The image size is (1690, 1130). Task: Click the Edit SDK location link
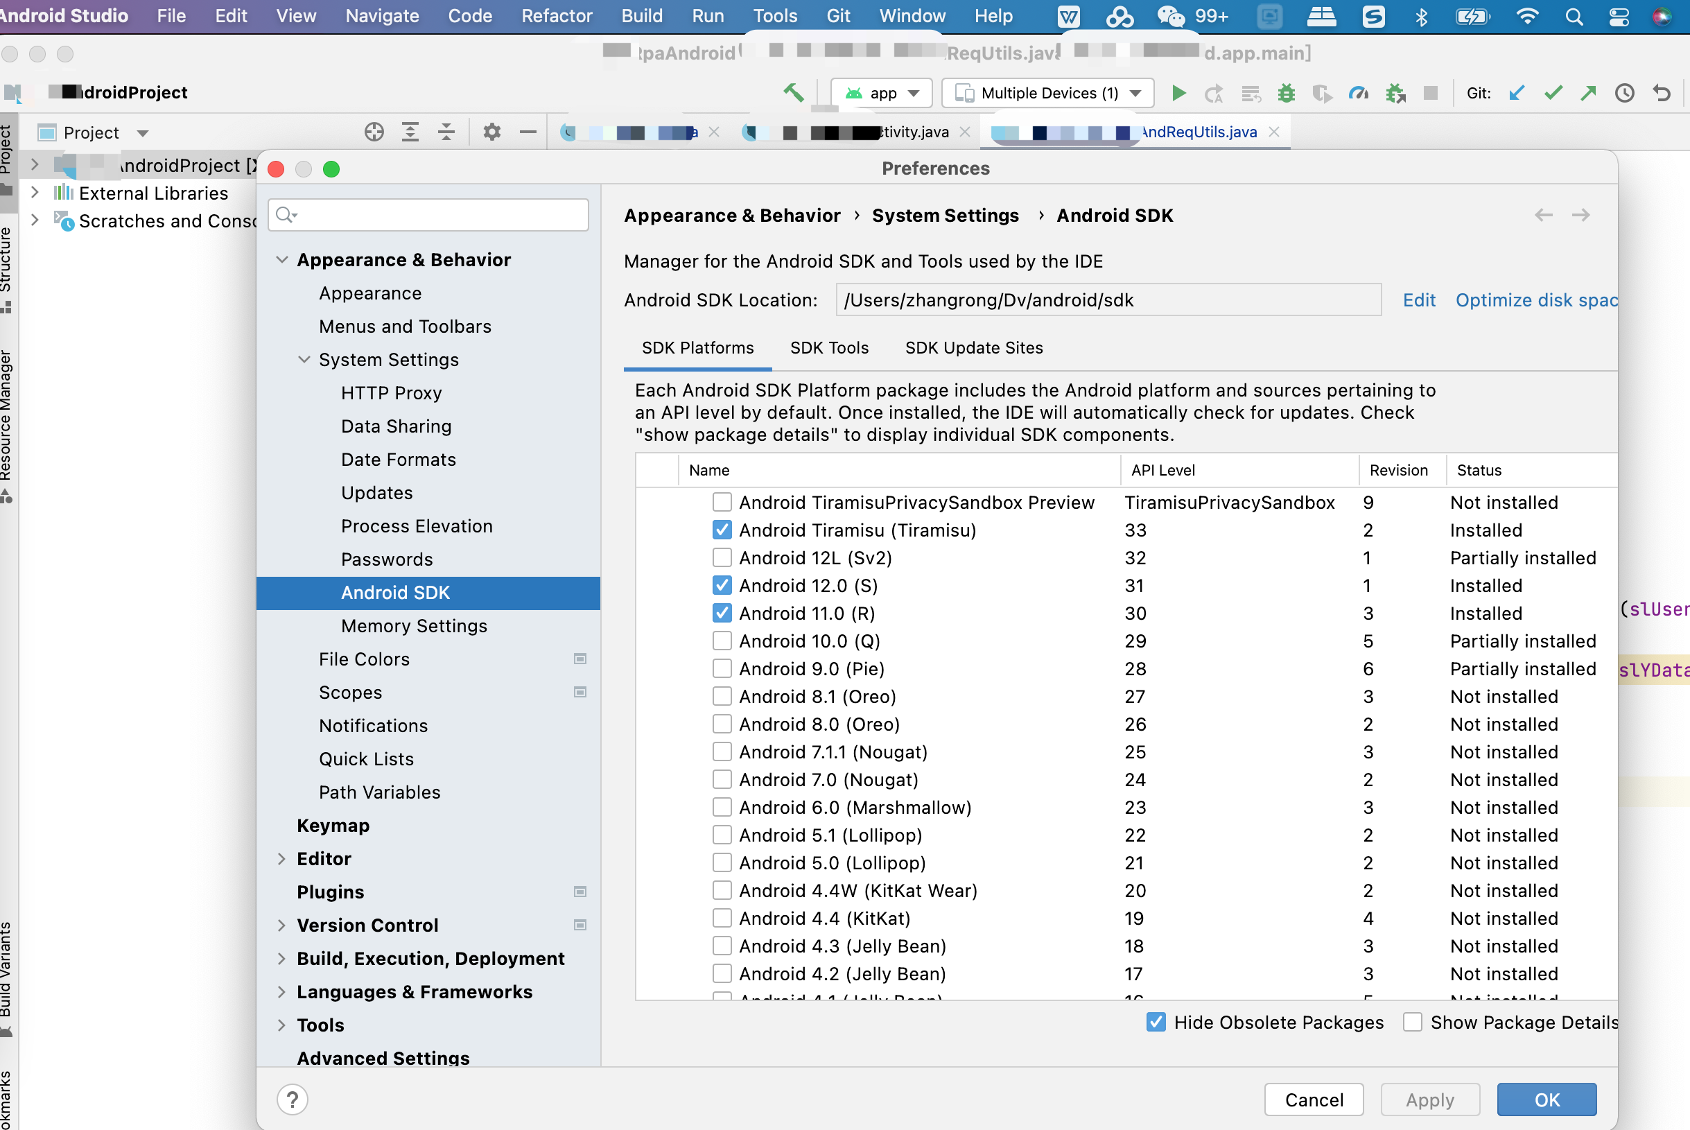[1418, 299]
